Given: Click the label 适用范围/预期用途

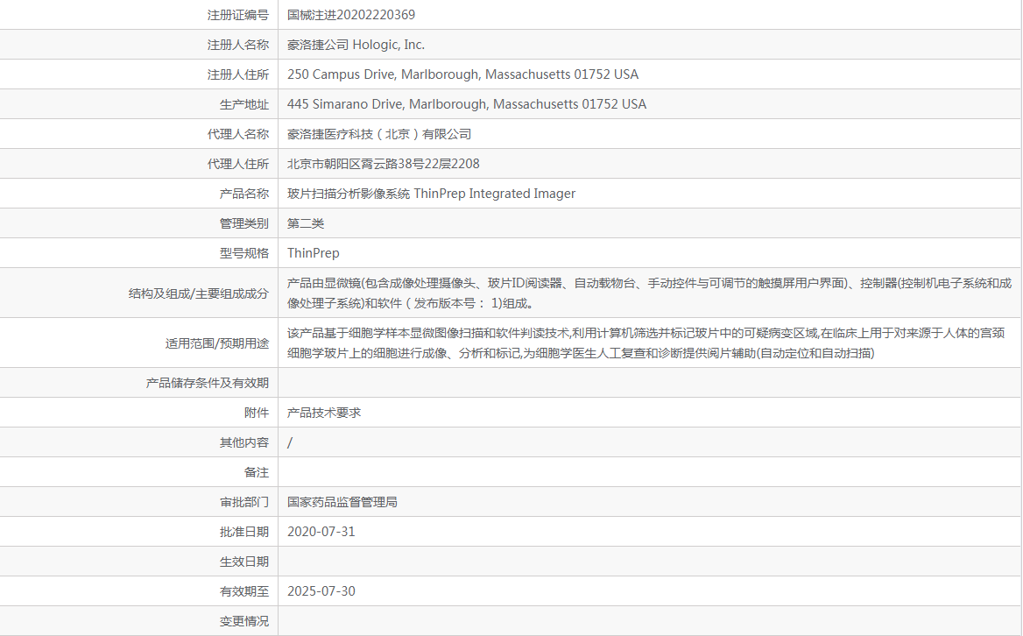Looking at the screenshot, I should click(216, 343).
